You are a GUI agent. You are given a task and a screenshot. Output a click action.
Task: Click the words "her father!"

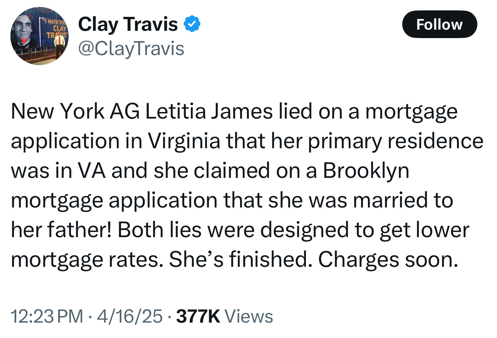tap(60, 231)
